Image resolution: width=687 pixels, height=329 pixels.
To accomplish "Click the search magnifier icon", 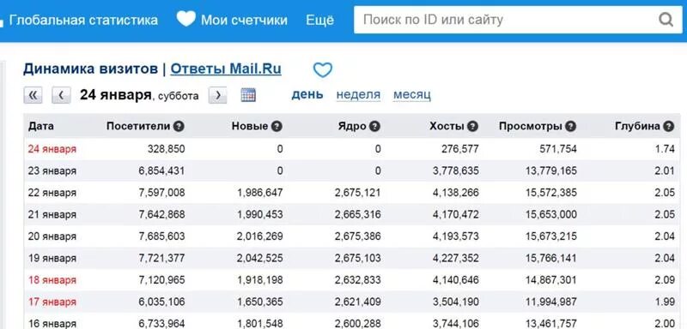I will [x=666, y=20].
